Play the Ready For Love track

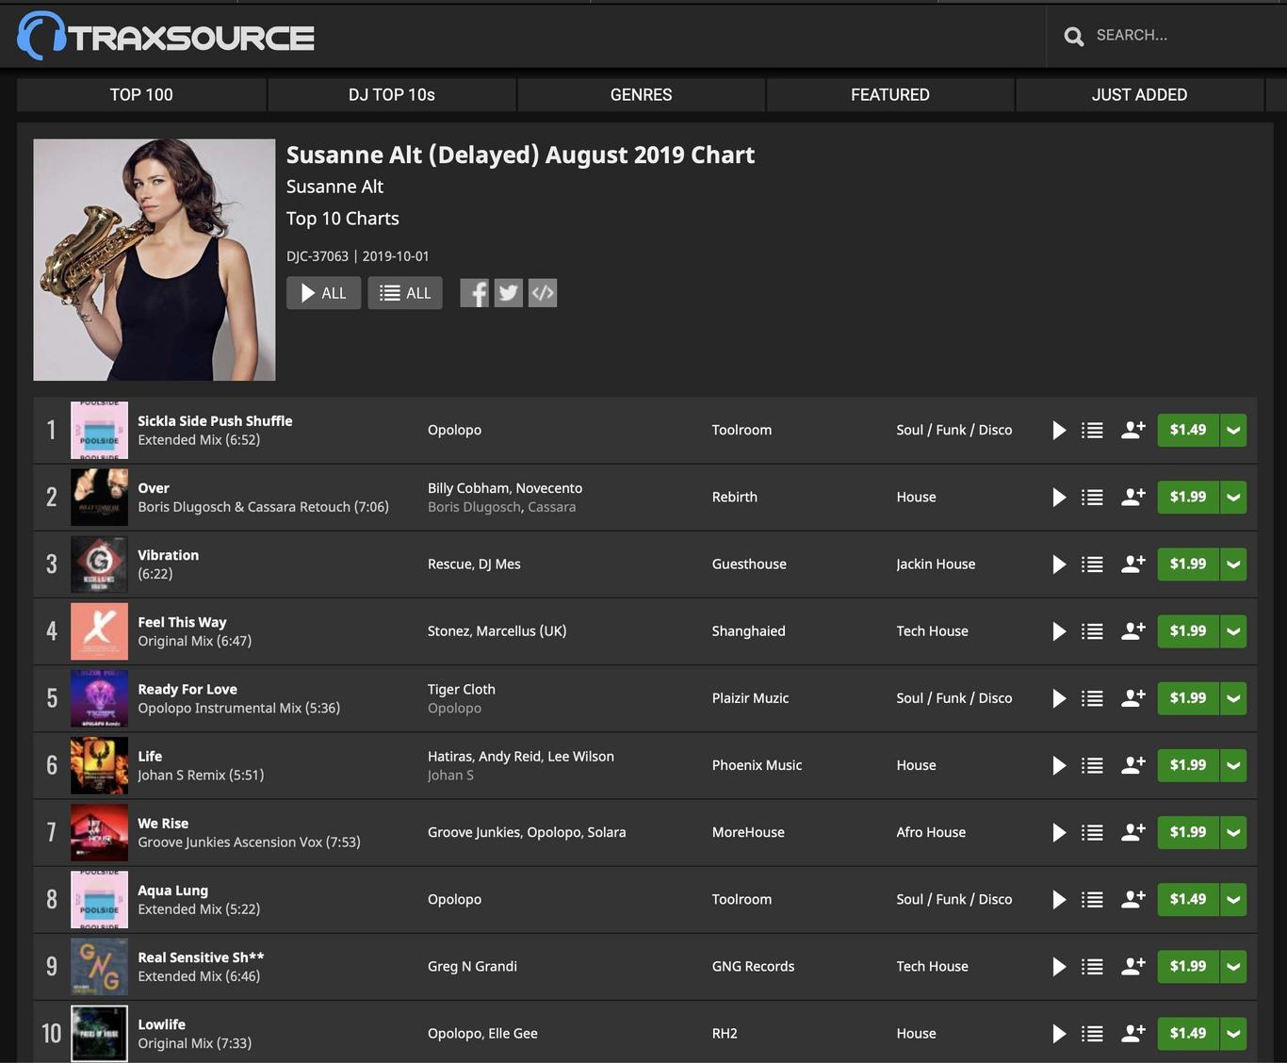click(1059, 698)
